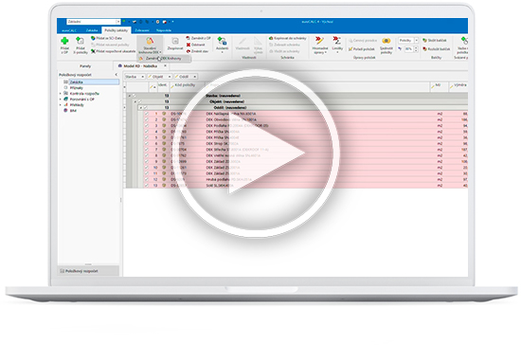Image resolution: width=521 pixels, height=362 pixels.
Task: Open the Stavební knihovna DEK button
Action: [150, 45]
